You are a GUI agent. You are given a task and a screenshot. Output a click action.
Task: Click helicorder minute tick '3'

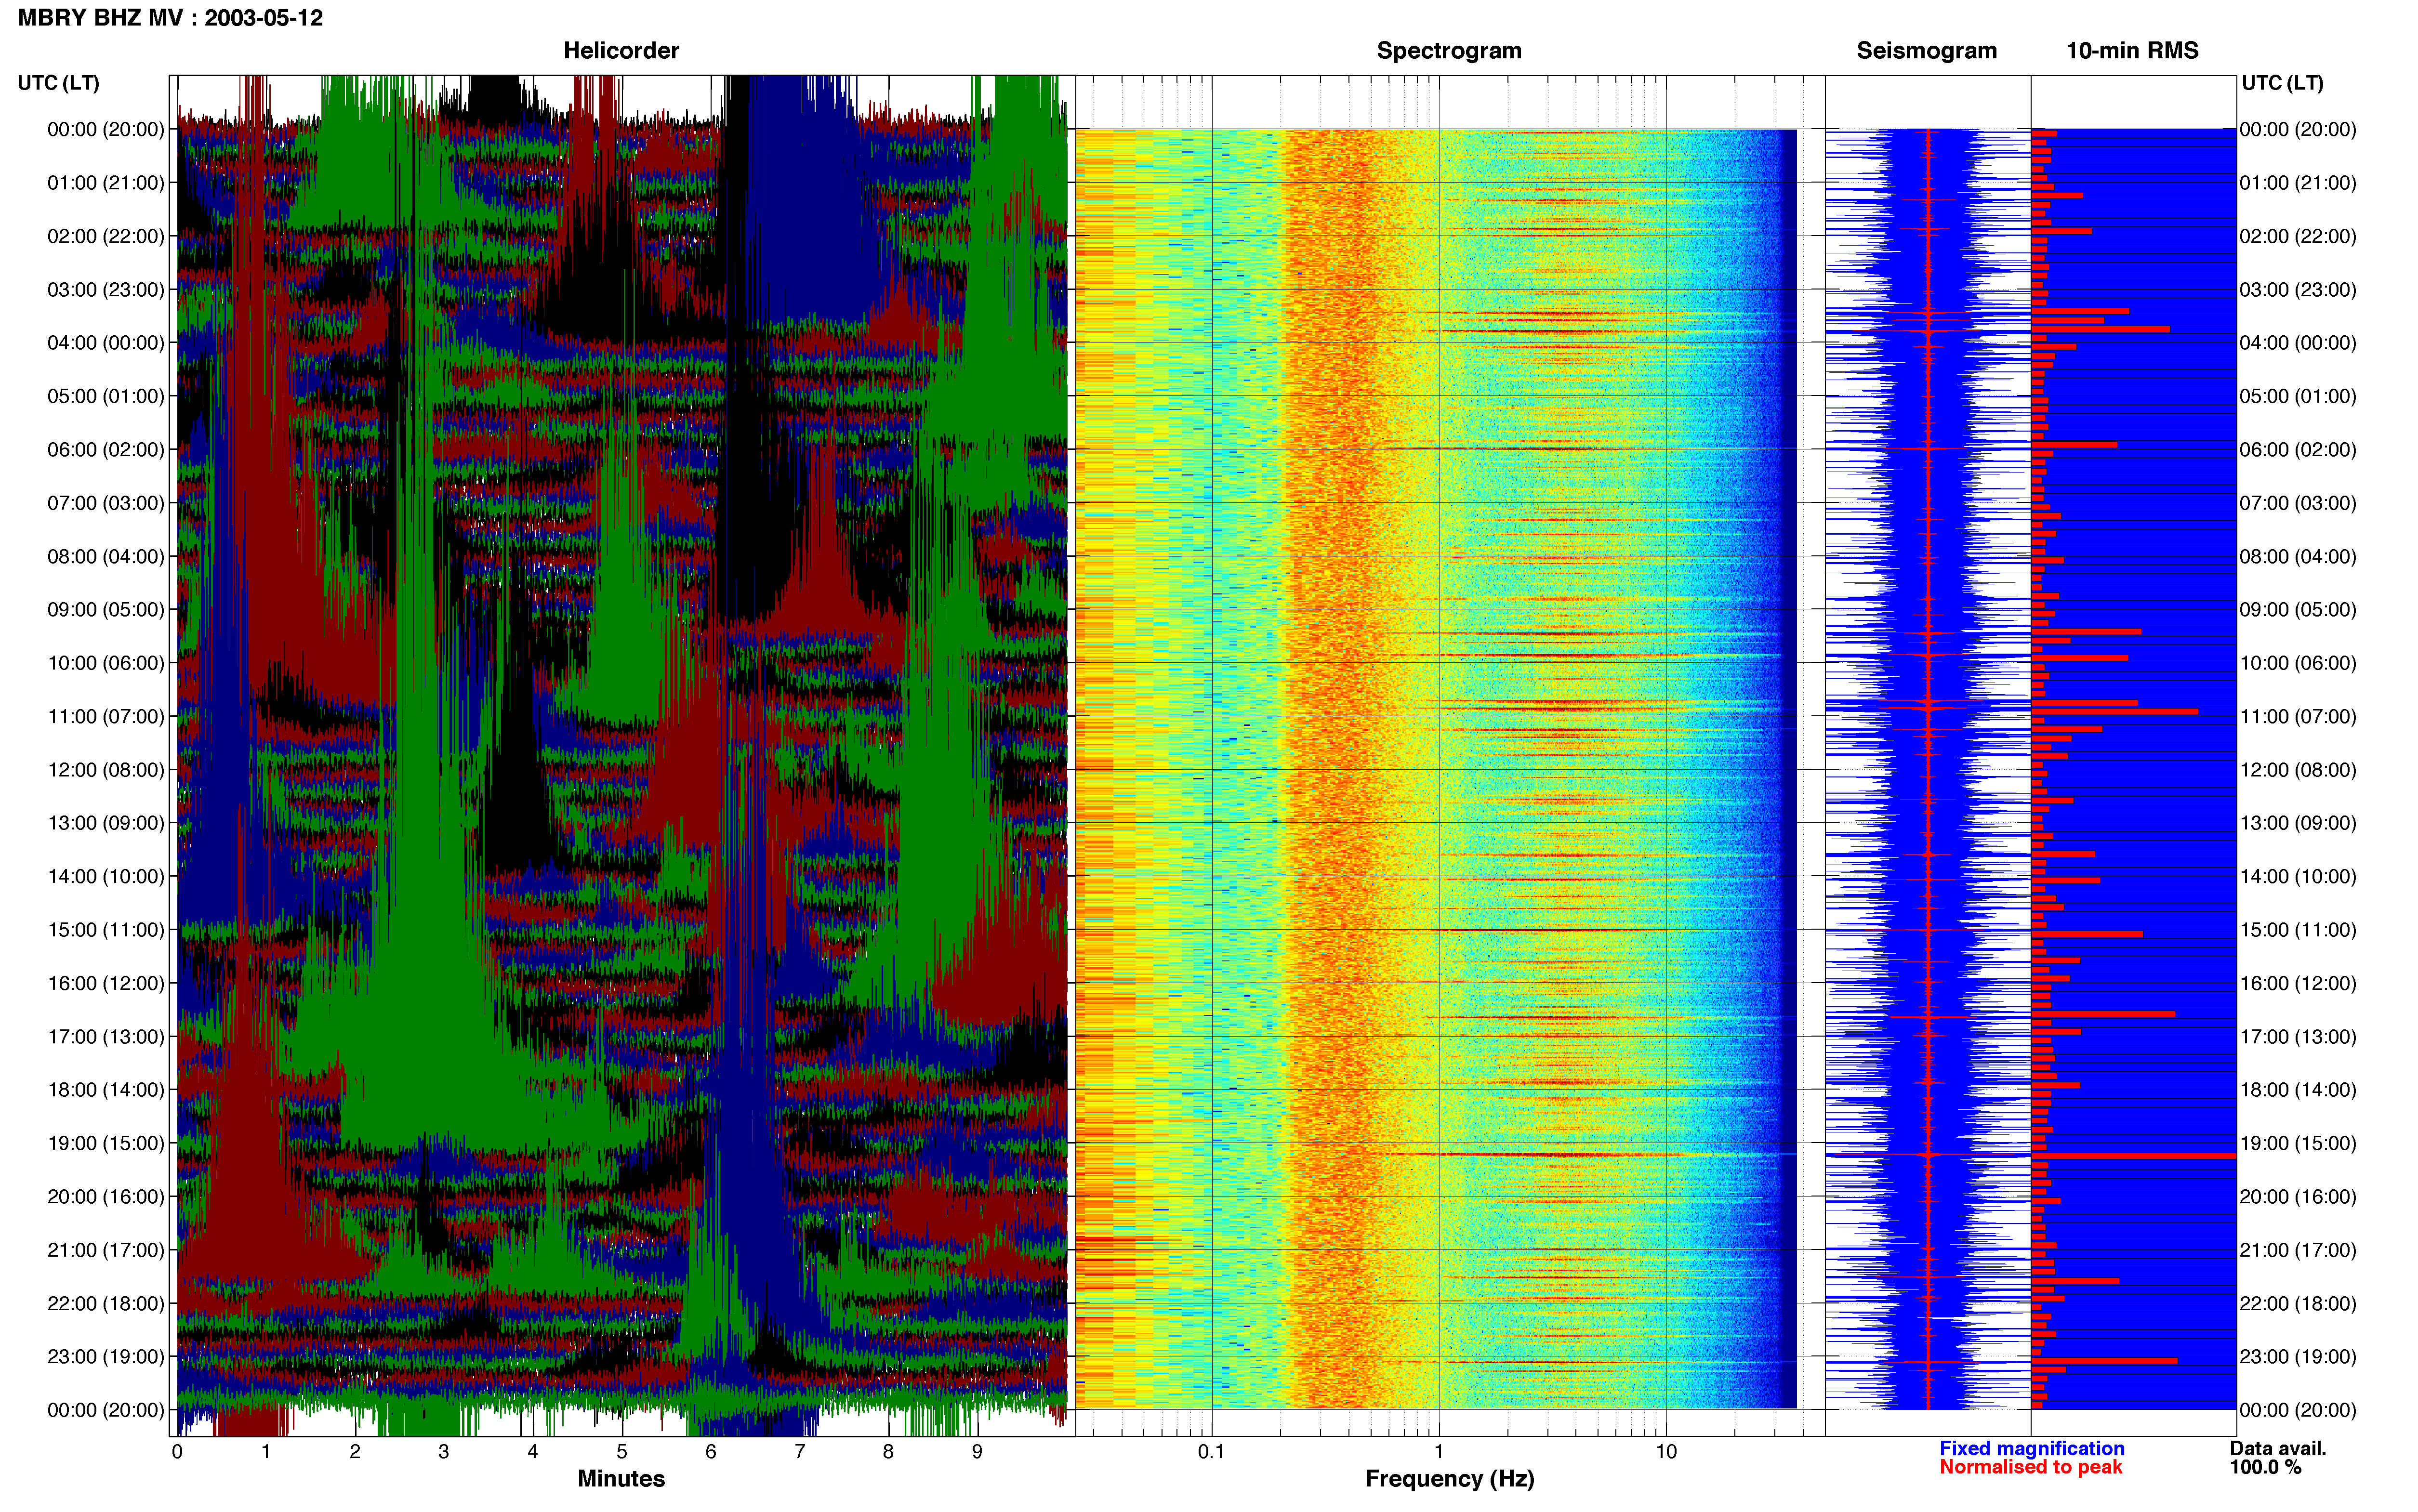[444, 1452]
